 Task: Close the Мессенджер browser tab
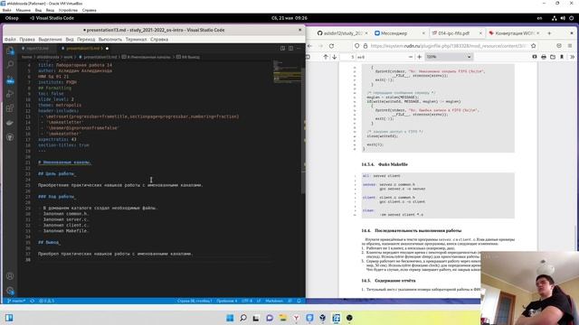[423, 33]
